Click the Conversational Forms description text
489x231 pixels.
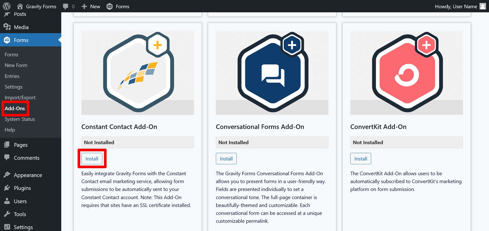(271, 197)
